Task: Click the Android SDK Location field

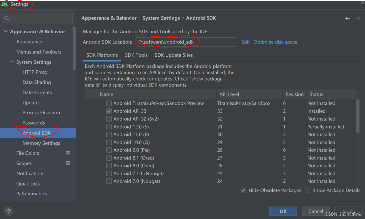Action: pos(186,42)
